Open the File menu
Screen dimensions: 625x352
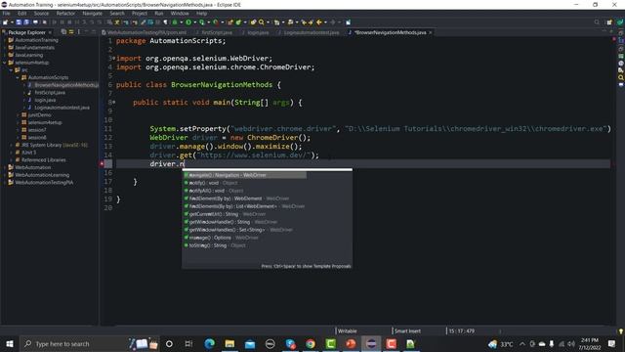7,13
